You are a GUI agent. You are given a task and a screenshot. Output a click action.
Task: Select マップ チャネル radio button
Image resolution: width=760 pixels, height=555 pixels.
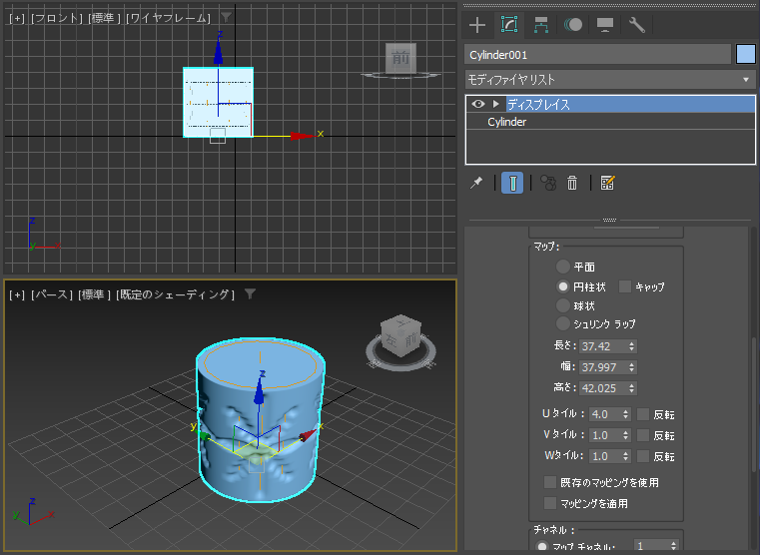point(542,547)
